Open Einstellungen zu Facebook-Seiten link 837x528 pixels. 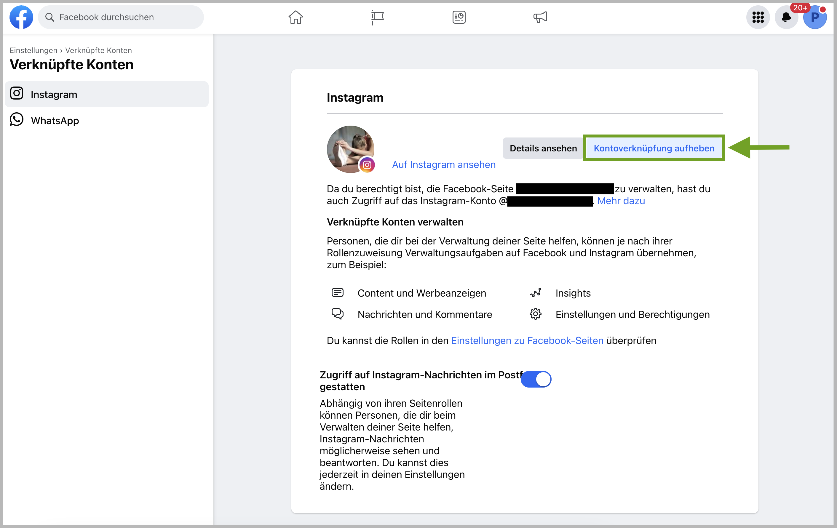coord(527,341)
